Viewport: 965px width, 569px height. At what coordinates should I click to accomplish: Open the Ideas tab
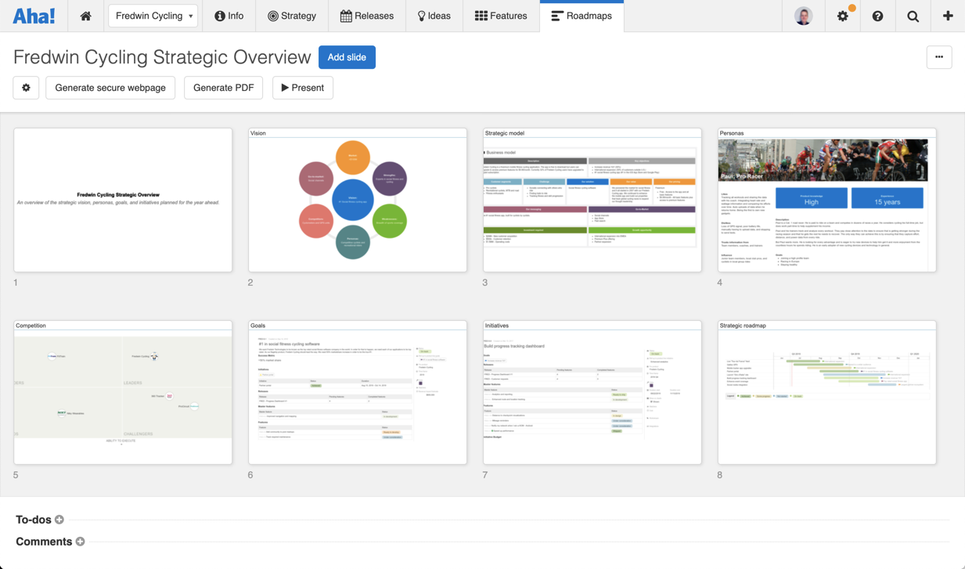pyautogui.click(x=434, y=16)
